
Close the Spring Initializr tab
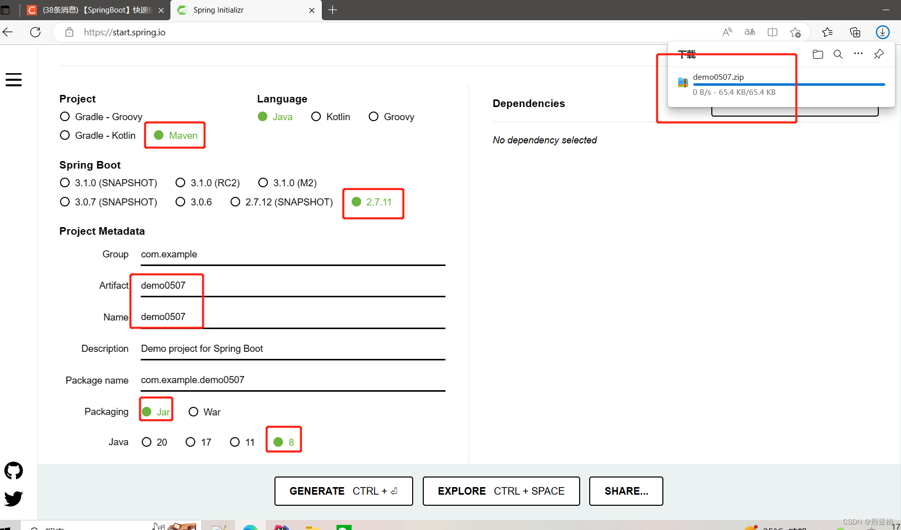coord(312,10)
